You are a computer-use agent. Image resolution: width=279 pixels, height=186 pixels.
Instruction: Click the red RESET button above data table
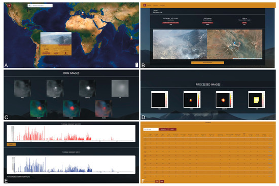coord(172,129)
